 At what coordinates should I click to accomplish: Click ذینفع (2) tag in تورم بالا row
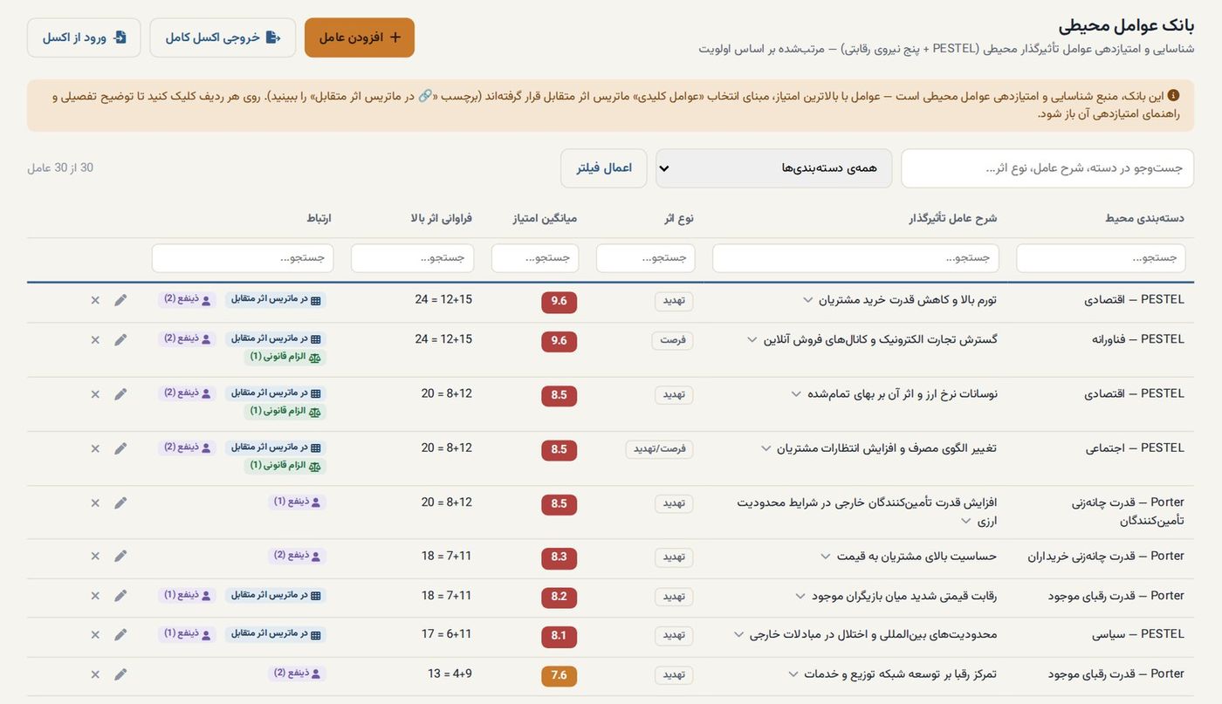[188, 299]
